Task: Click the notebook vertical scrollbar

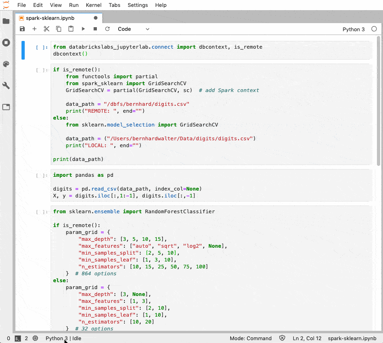Action: coord(379,101)
